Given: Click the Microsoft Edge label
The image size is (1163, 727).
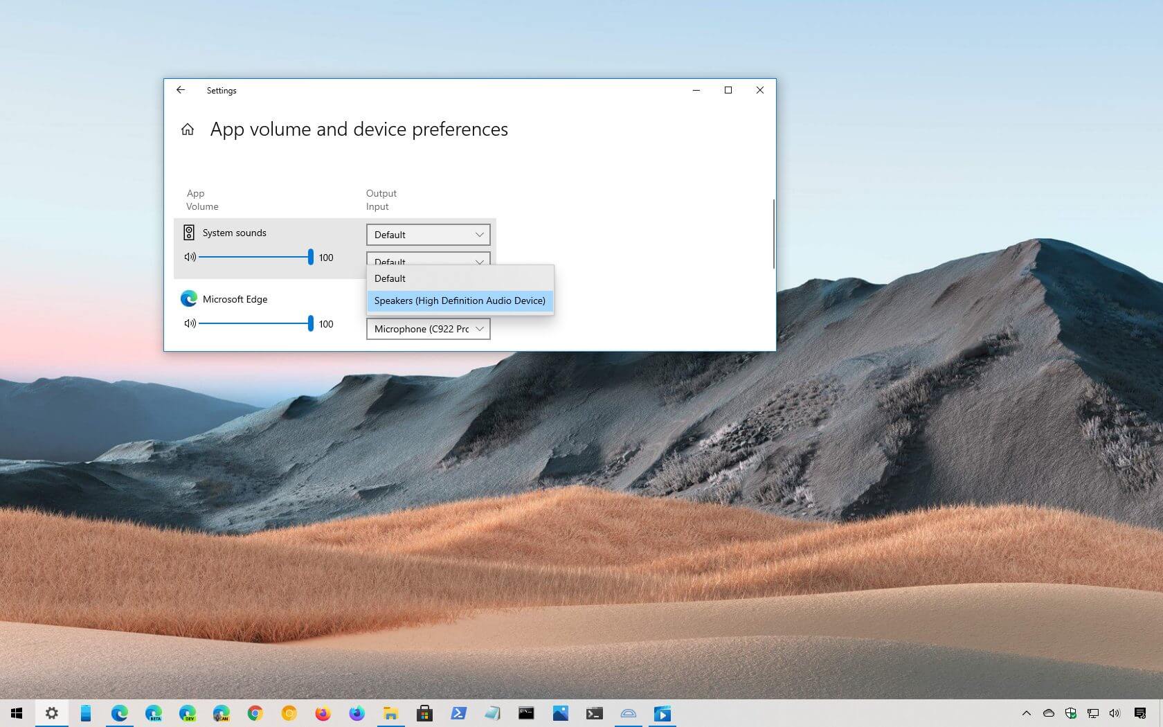Looking at the screenshot, I should (x=235, y=299).
